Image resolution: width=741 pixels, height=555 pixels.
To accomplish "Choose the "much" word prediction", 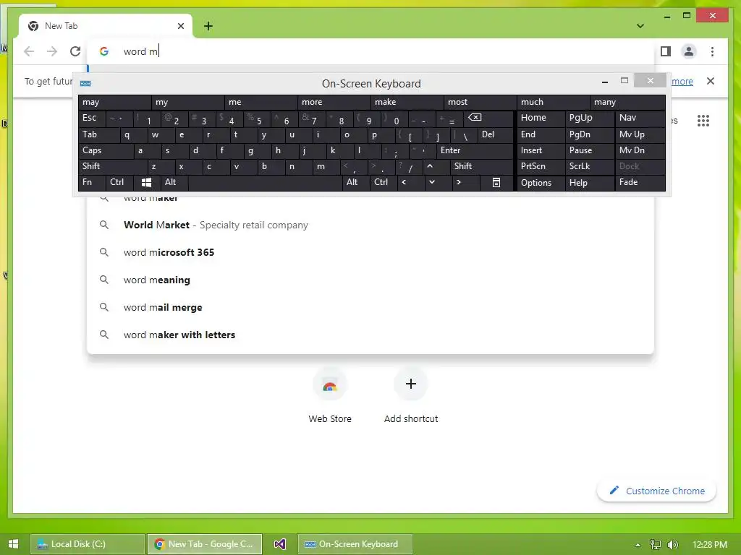I will click(x=554, y=102).
